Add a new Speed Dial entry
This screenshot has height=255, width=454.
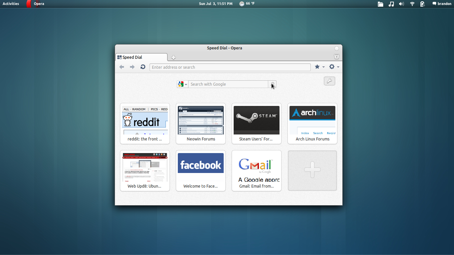312,170
